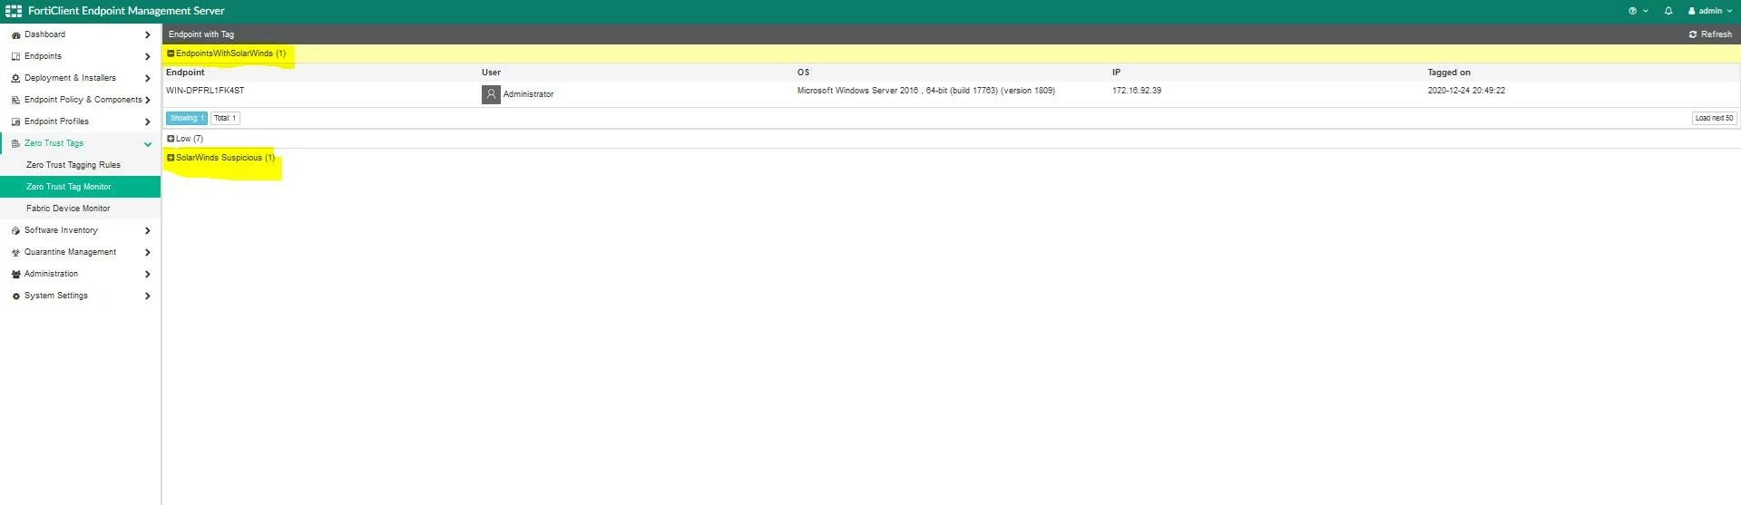Open Fabric Device Monitor
The height and width of the screenshot is (505, 1741).
(68, 209)
